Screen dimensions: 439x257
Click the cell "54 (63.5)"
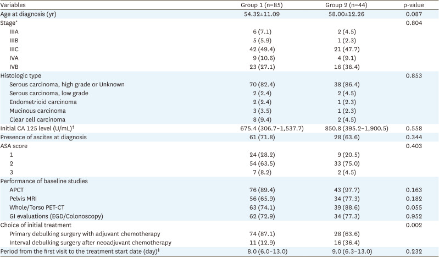tap(262, 163)
